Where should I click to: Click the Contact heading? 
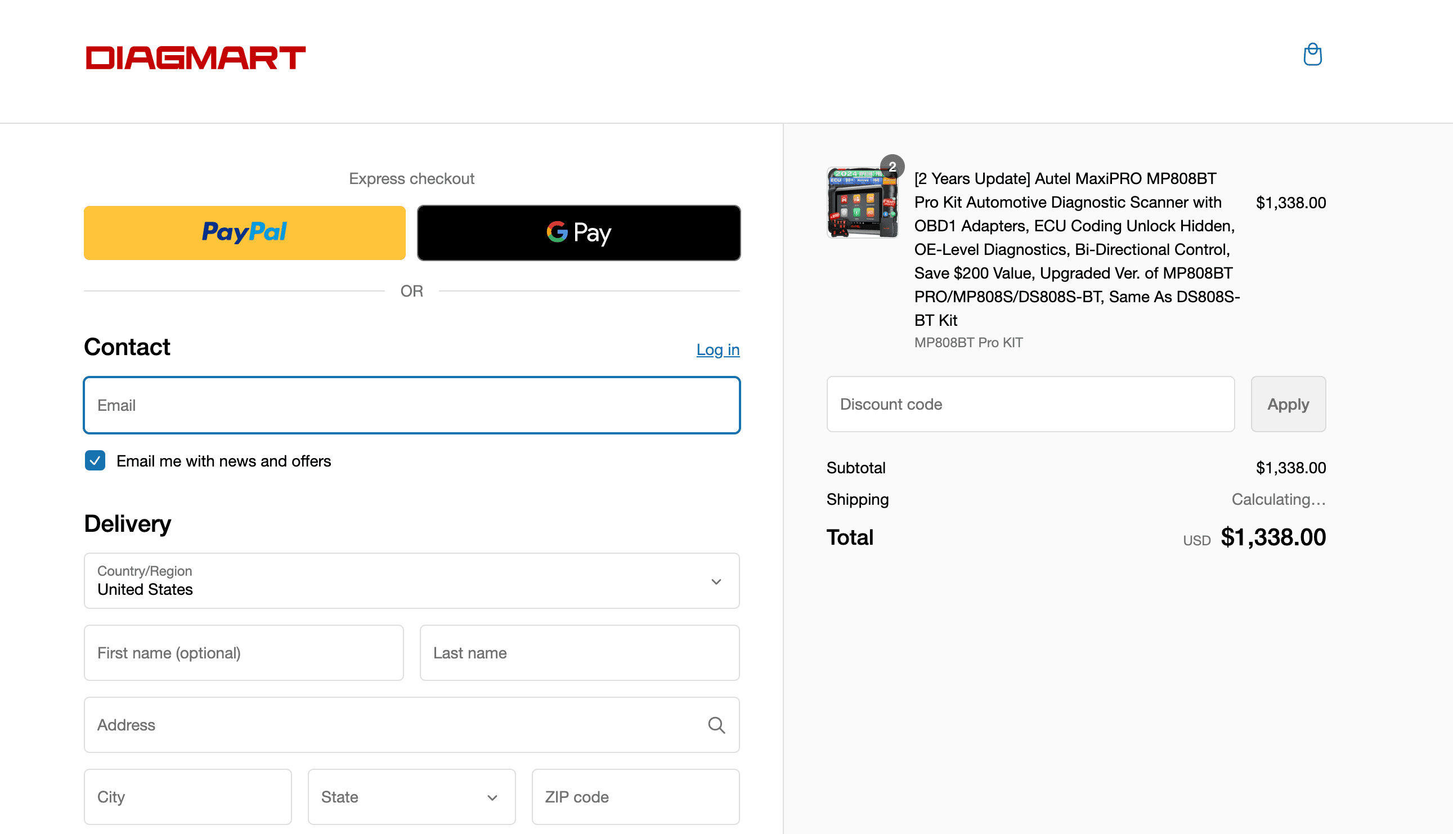point(127,347)
